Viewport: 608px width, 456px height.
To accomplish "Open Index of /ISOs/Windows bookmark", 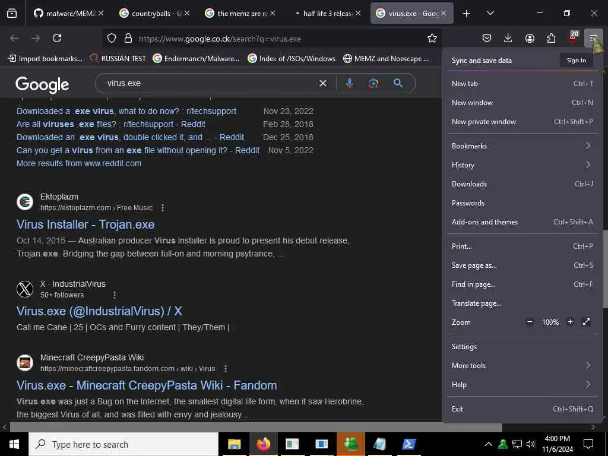I will click(292, 59).
